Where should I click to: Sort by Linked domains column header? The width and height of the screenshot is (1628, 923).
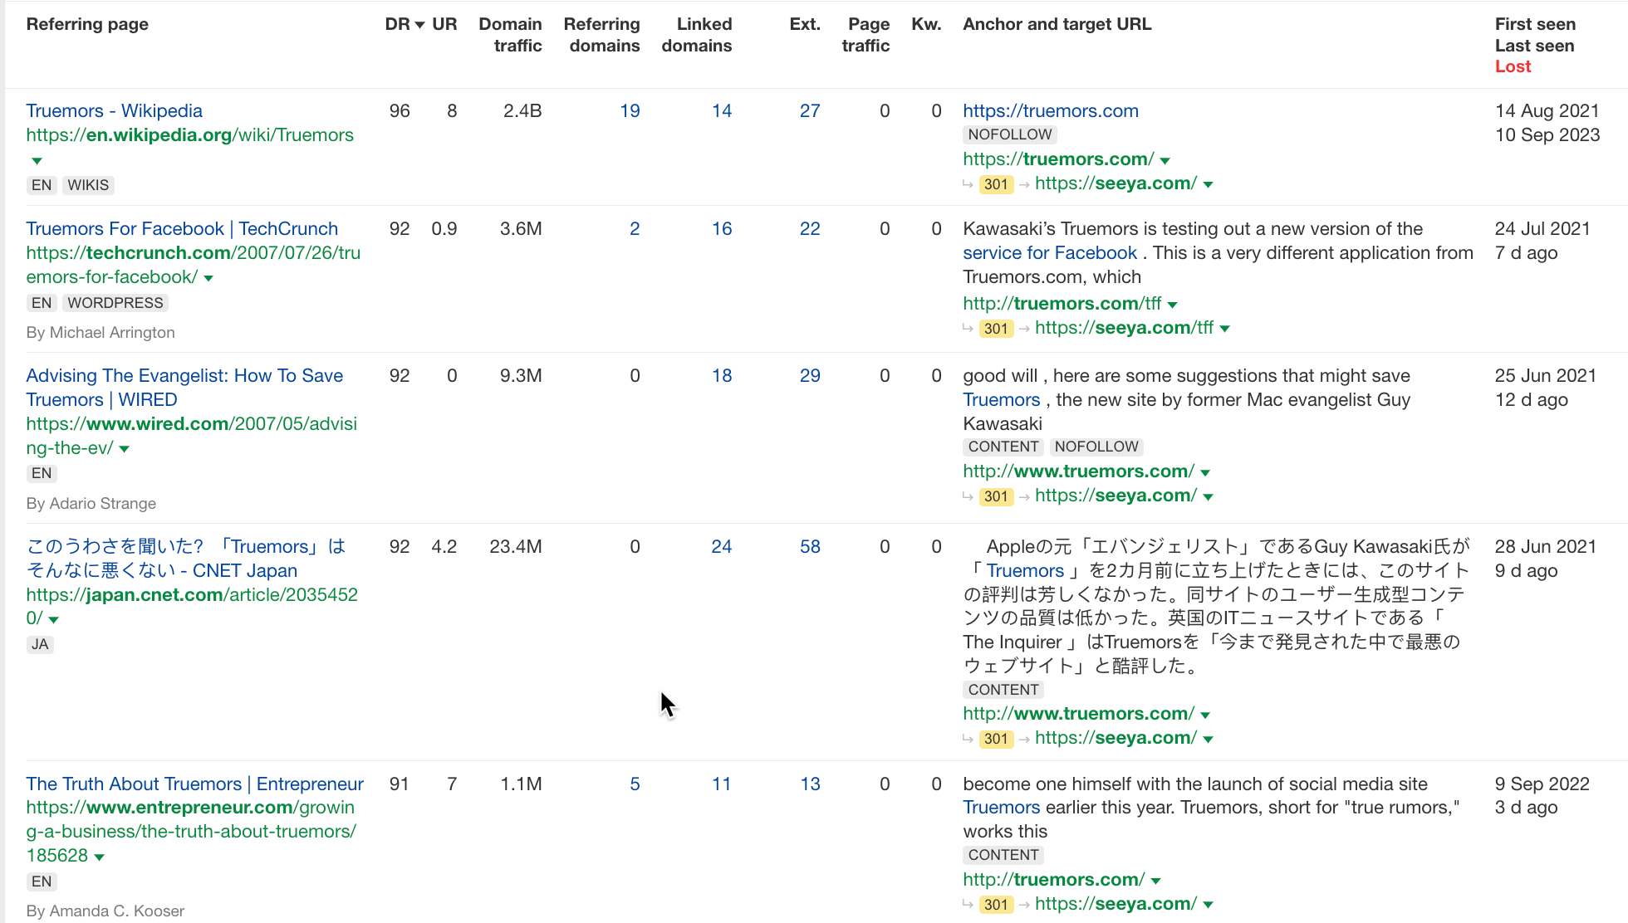click(x=697, y=35)
